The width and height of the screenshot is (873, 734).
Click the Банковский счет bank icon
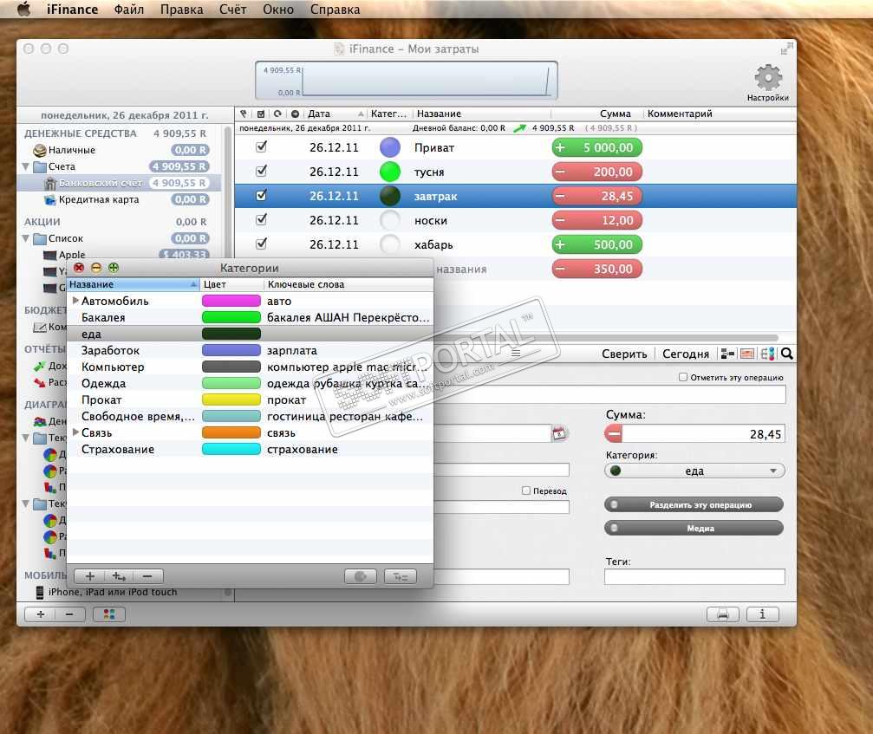click(50, 183)
